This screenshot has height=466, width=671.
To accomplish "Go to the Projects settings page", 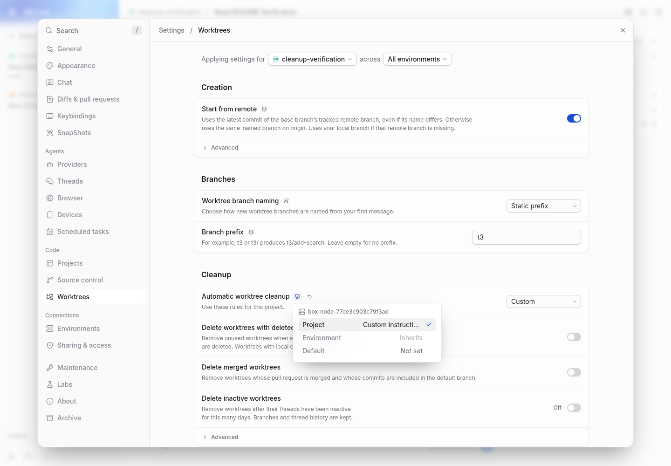I will tap(93, 263).
